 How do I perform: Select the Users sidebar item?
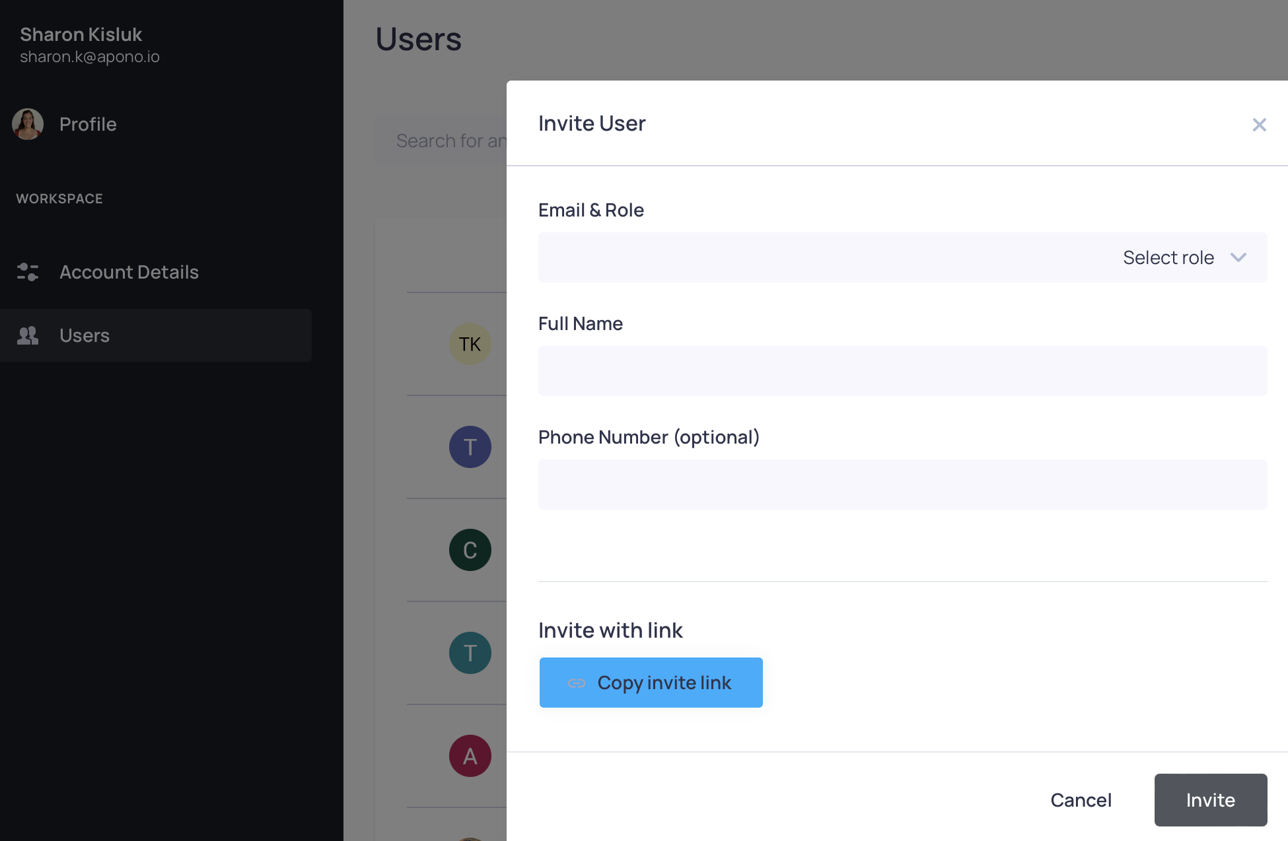(x=85, y=335)
